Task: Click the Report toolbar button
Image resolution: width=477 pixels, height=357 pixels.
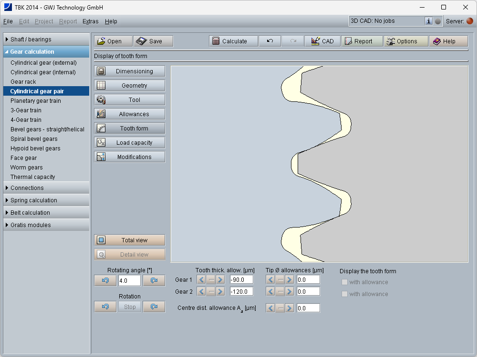Action: pos(362,41)
